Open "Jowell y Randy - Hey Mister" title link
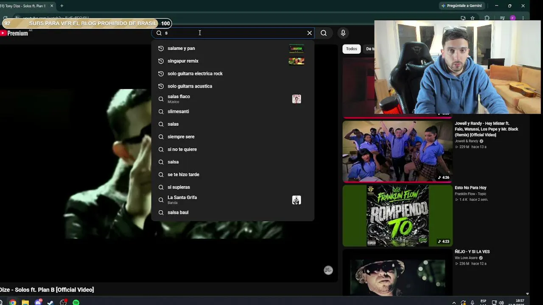Screen dimensions: 543x305 (487, 129)
